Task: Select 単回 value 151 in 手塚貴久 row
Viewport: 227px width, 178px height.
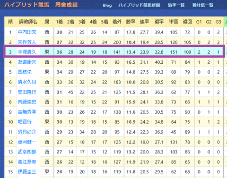Action: (x=174, y=52)
